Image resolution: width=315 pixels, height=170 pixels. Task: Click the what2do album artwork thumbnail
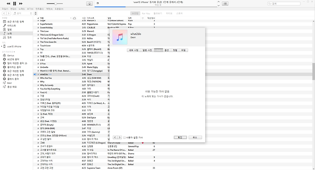[x=120, y=37]
